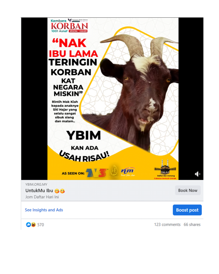Show the 570 reactions list

point(41,225)
